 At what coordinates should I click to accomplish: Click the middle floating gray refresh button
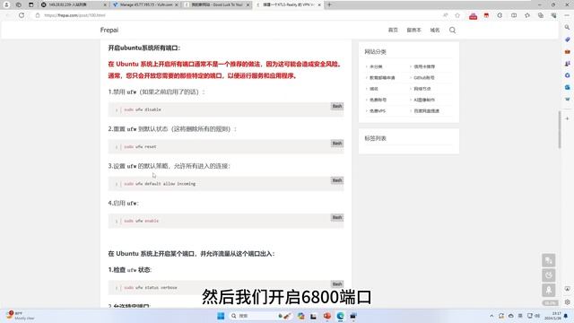click(548, 275)
